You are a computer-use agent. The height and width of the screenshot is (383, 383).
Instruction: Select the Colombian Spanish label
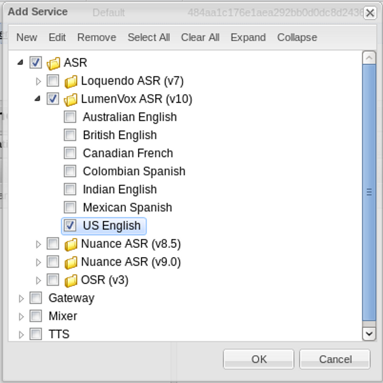134,171
